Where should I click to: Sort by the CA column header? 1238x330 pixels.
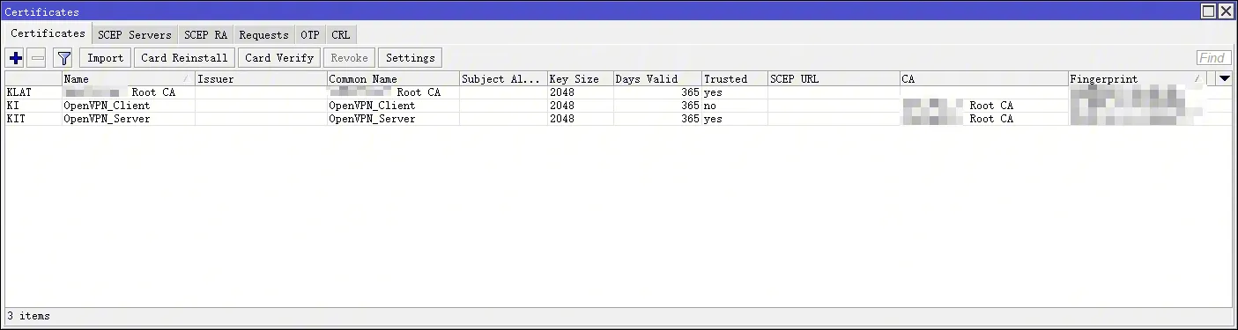(983, 78)
